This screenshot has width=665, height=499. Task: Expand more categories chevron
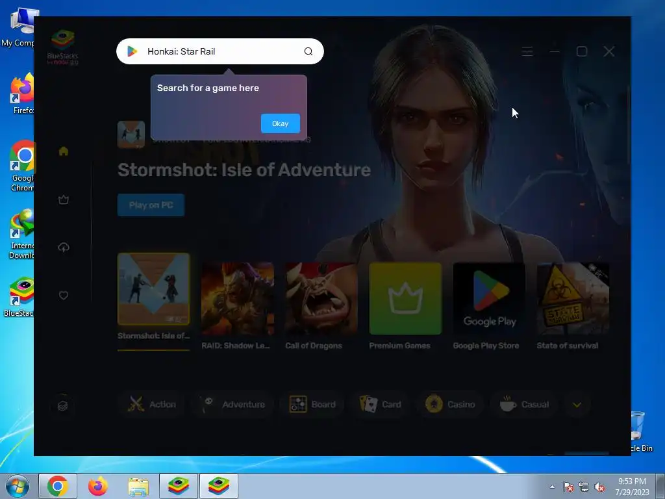577,405
